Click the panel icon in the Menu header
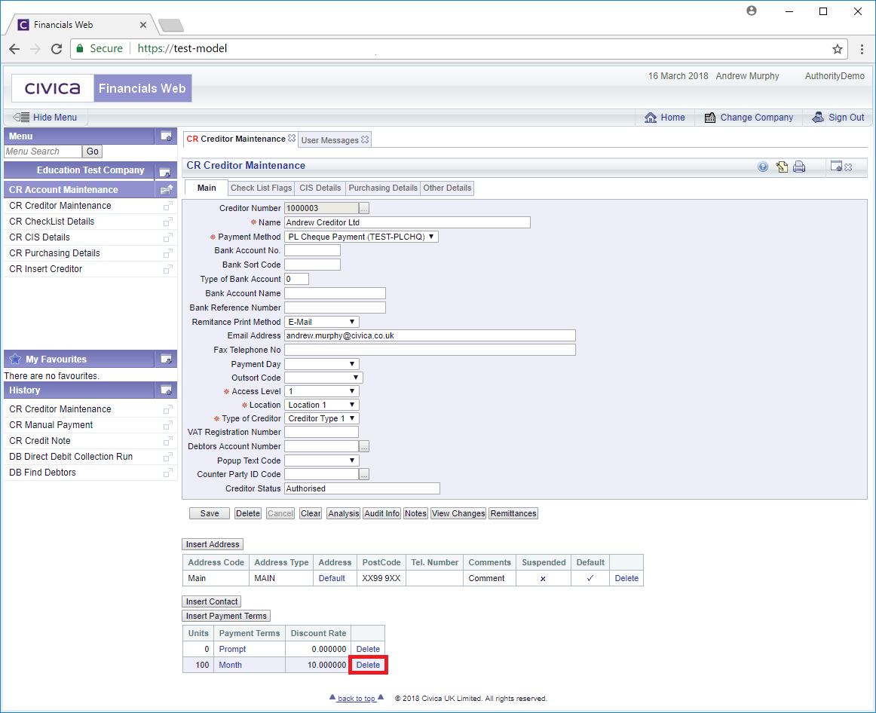This screenshot has height=713, width=876. tap(166, 136)
